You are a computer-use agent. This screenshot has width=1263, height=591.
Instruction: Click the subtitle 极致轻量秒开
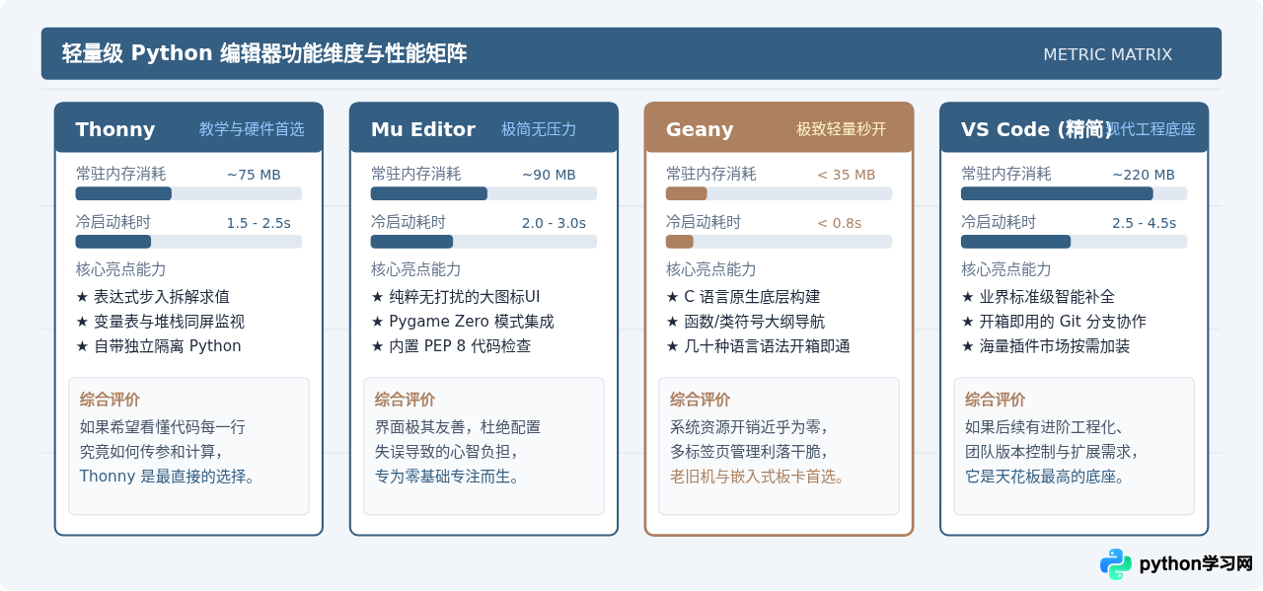point(842,129)
